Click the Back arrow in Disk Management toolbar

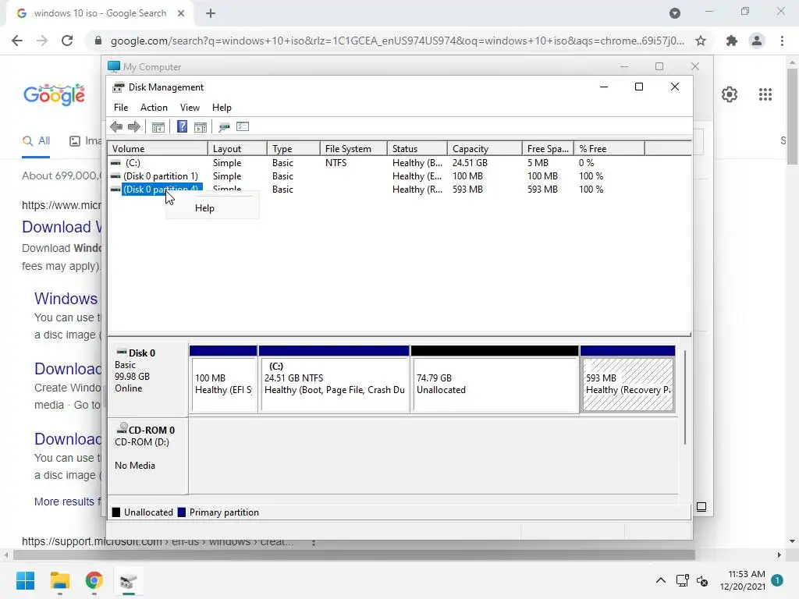pyautogui.click(x=116, y=127)
